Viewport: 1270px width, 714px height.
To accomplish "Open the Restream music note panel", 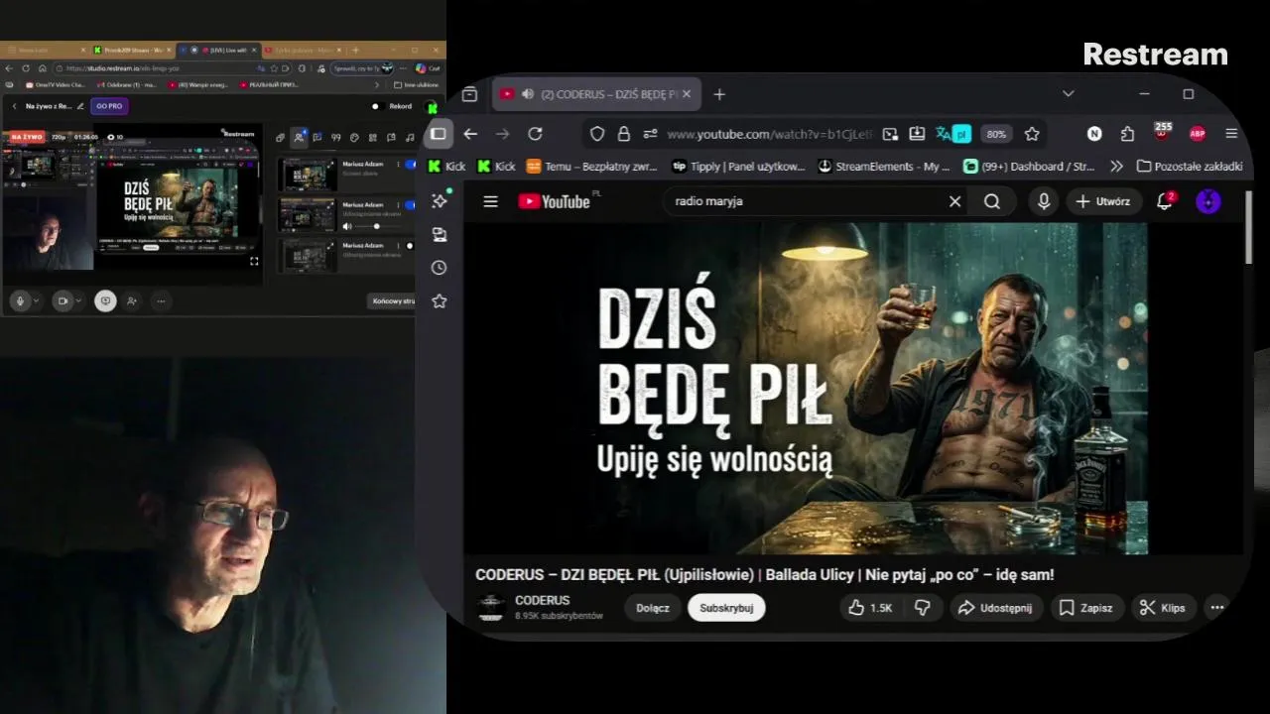I will coord(410,137).
